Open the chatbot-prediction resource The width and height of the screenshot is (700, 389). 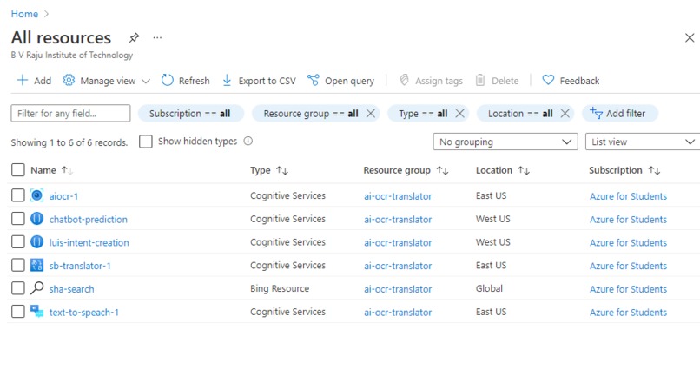[89, 220]
